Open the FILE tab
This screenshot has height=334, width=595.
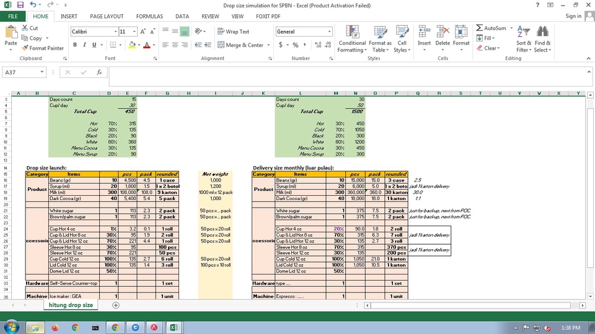coord(13,16)
